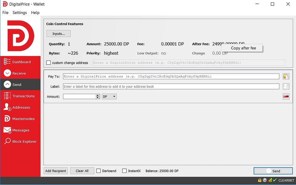296x185 pixels.
Task: Minimize the wallet window
Action: (257, 4)
